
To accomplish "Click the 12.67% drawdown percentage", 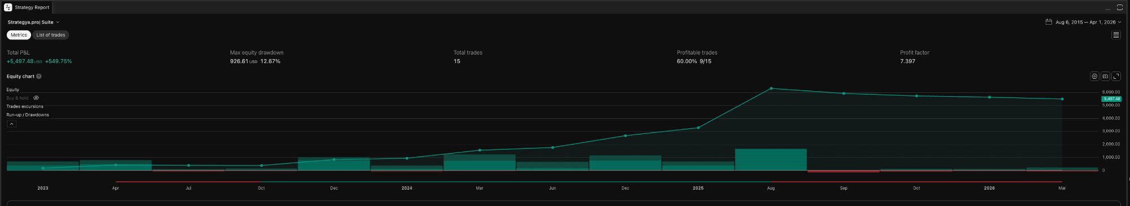I will [x=270, y=61].
